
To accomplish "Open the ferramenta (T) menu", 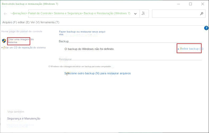I will [x=50, y=22].
